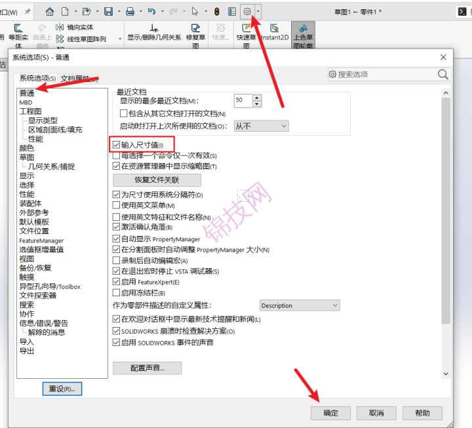
Task: Click the Rebuild traffic light icon
Action: pos(217,12)
